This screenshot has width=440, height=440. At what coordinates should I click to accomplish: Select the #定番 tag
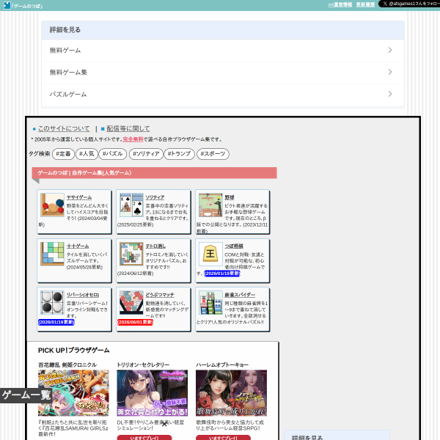pyautogui.click(x=63, y=154)
